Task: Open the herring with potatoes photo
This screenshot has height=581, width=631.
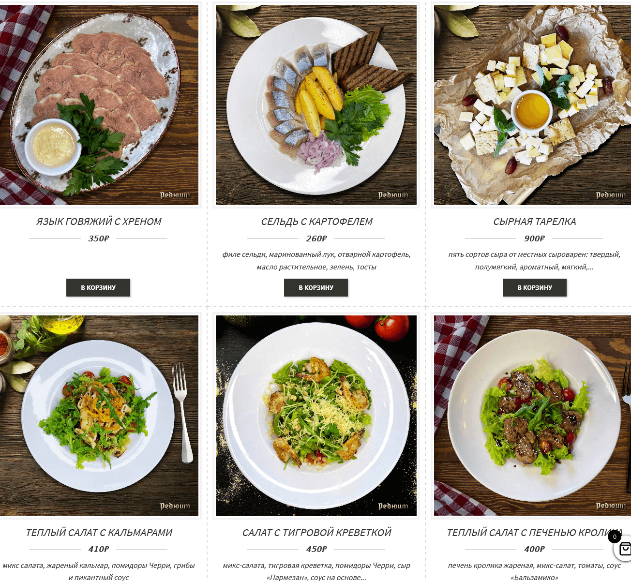Action: (x=316, y=105)
